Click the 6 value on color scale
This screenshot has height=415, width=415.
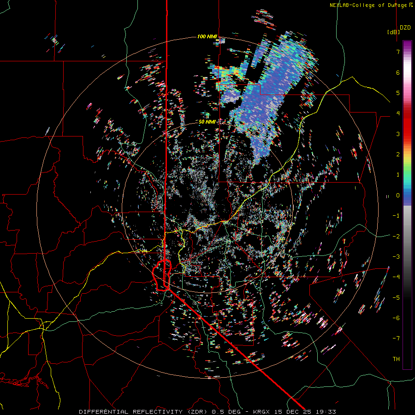point(398,72)
